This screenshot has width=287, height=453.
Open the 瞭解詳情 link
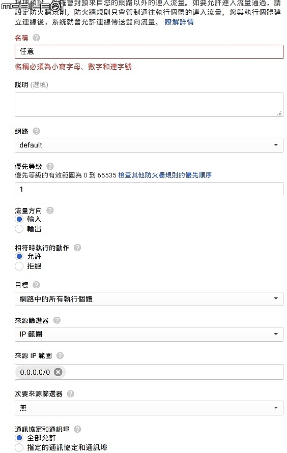tap(179, 22)
